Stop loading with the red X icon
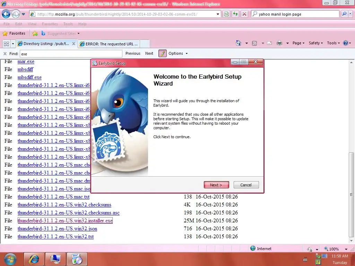This screenshot has height=266, width=355. pos(244,14)
